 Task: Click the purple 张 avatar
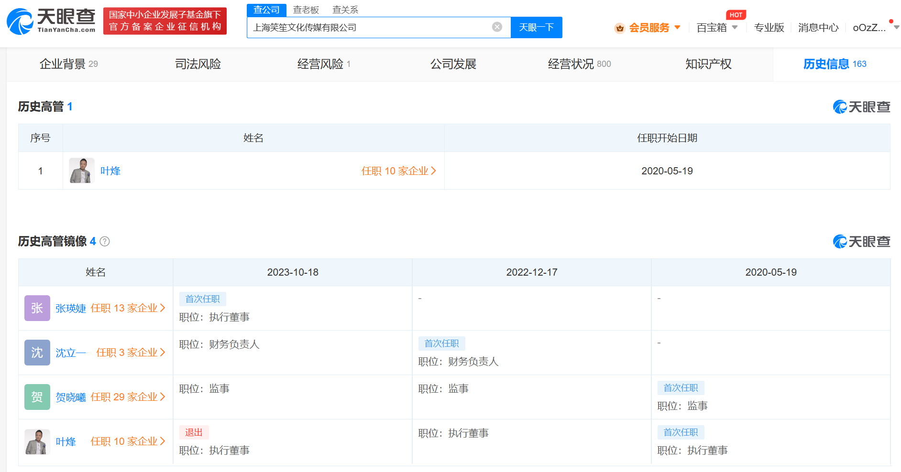tap(37, 308)
